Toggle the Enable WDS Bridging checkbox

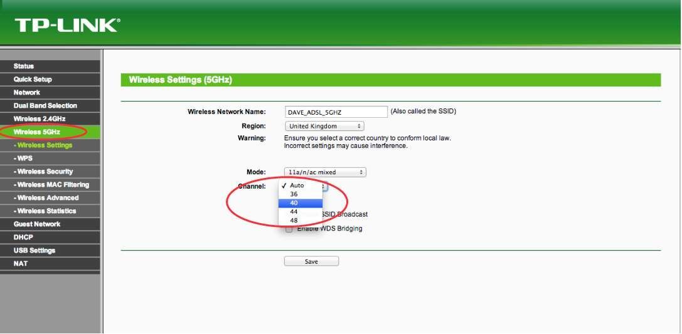(x=289, y=229)
